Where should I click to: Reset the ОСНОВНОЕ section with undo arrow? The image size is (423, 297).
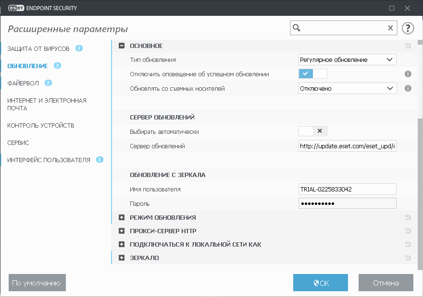(408, 46)
